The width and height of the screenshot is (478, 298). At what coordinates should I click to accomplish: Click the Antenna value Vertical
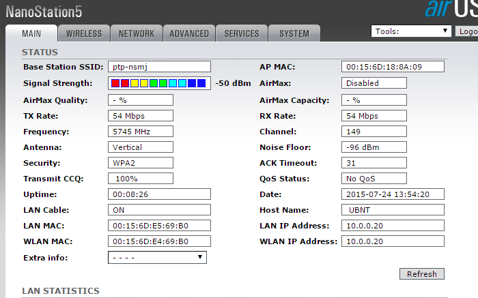(141, 147)
